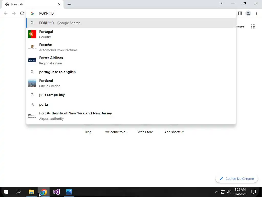Open the Google apps grid
This screenshot has width=262, height=197.
[253, 26]
